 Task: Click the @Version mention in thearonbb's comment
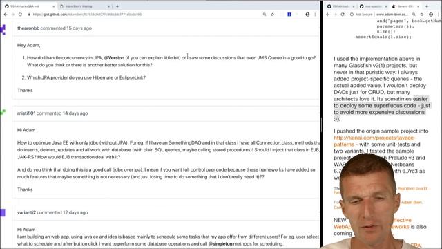(x=114, y=58)
